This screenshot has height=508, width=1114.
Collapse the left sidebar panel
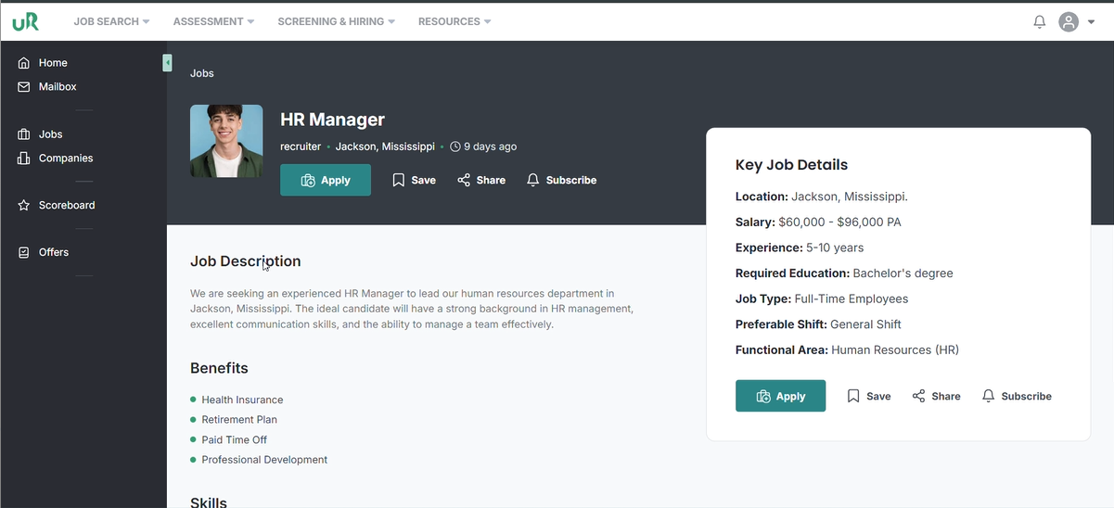[167, 62]
